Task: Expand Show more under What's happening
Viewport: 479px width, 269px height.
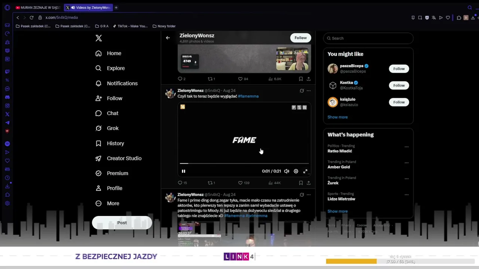Action: (x=338, y=211)
